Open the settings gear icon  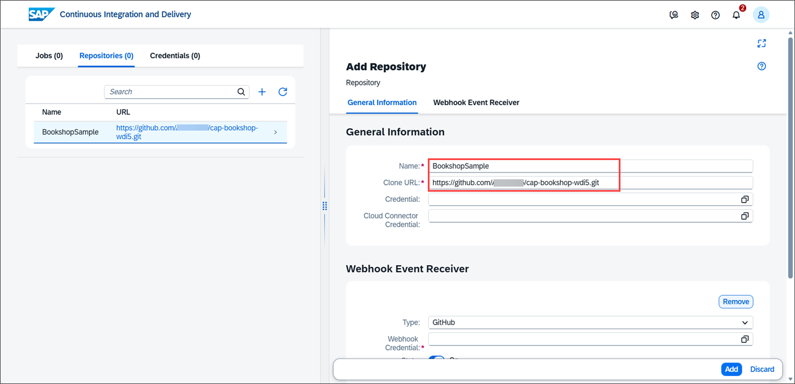(x=695, y=15)
